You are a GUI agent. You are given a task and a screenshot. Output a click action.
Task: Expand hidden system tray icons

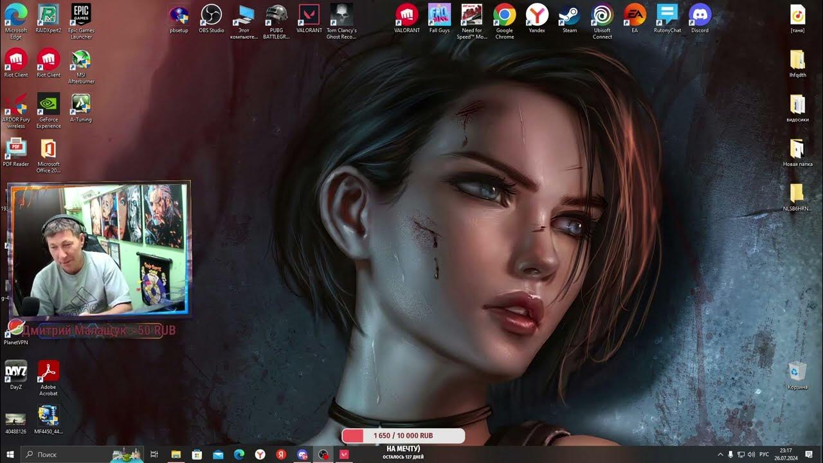pos(720,455)
